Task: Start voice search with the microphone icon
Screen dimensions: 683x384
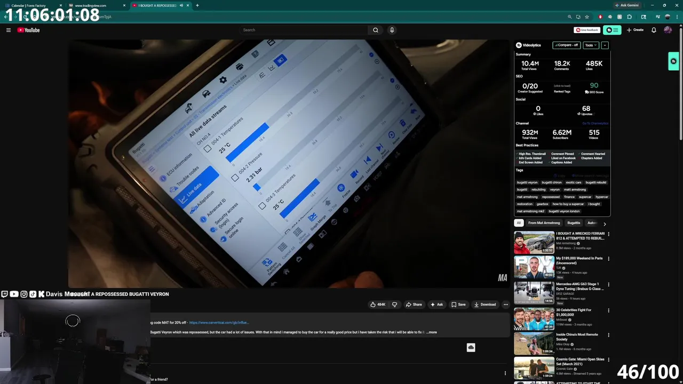Action: pyautogui.click(x=392, y=30)
